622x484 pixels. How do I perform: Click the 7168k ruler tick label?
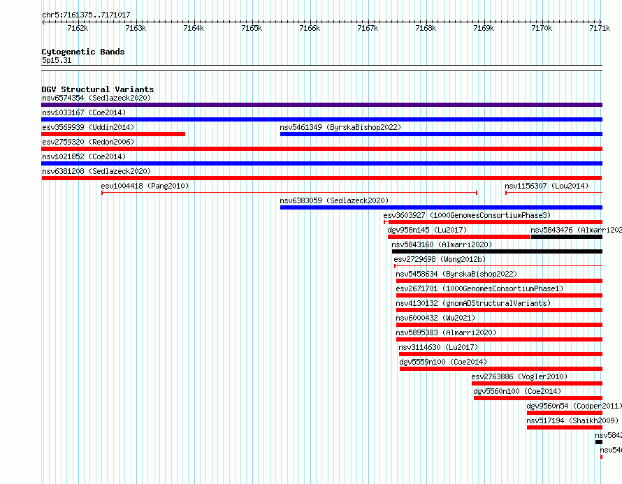426,28
